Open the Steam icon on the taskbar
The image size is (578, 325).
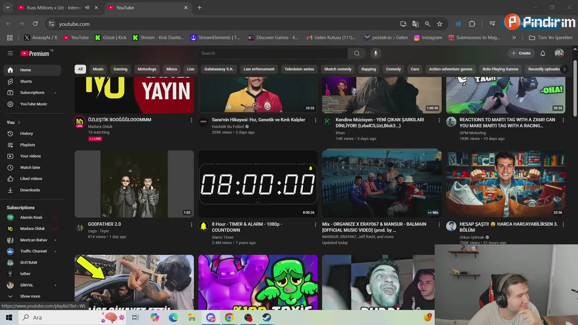pos(266,318)
